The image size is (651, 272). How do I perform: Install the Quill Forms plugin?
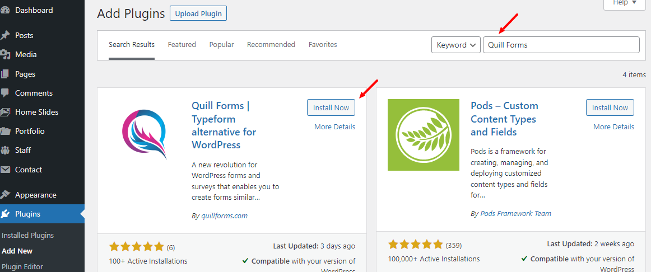point(331,107)
